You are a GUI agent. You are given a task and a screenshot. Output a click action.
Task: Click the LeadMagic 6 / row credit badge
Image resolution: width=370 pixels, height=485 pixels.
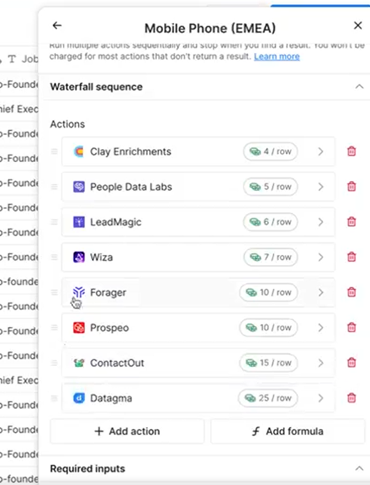click(270, 222)
